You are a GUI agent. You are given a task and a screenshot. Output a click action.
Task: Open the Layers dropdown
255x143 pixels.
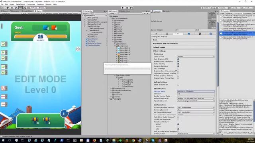236,8
